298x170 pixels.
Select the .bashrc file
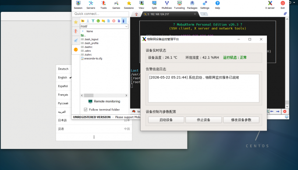pyautogui.click(x=87, y=47)
